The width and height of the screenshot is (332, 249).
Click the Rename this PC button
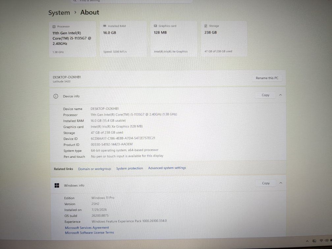click(x=267, y=78)
